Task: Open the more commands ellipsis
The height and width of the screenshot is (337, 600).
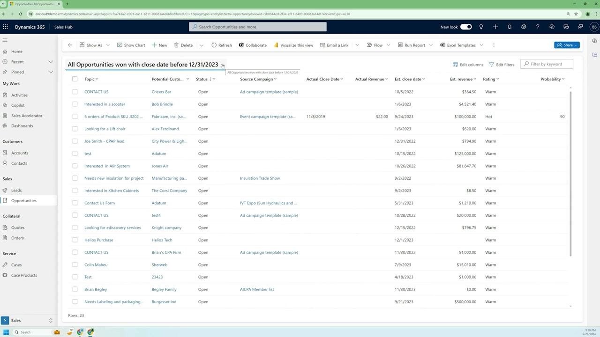Action: pyautogui.click(x=494, y=45)
